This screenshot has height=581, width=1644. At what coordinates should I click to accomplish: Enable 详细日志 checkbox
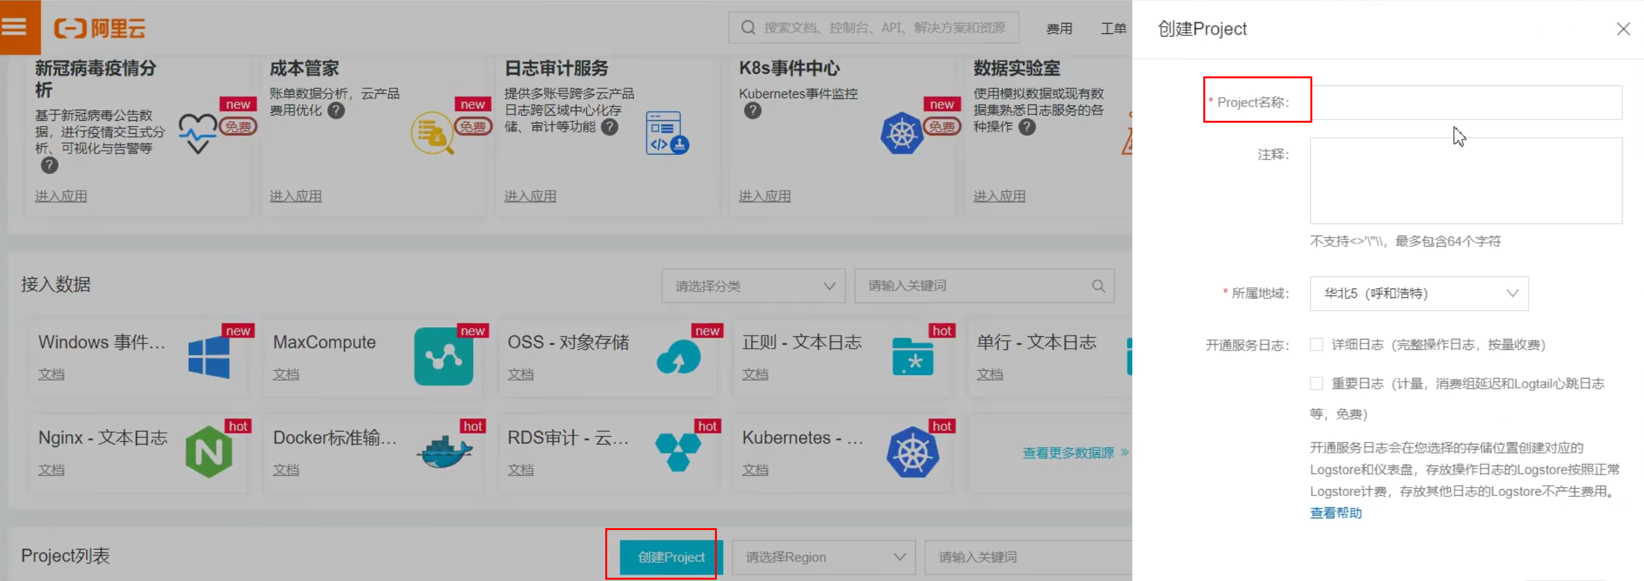point(1317,345)
